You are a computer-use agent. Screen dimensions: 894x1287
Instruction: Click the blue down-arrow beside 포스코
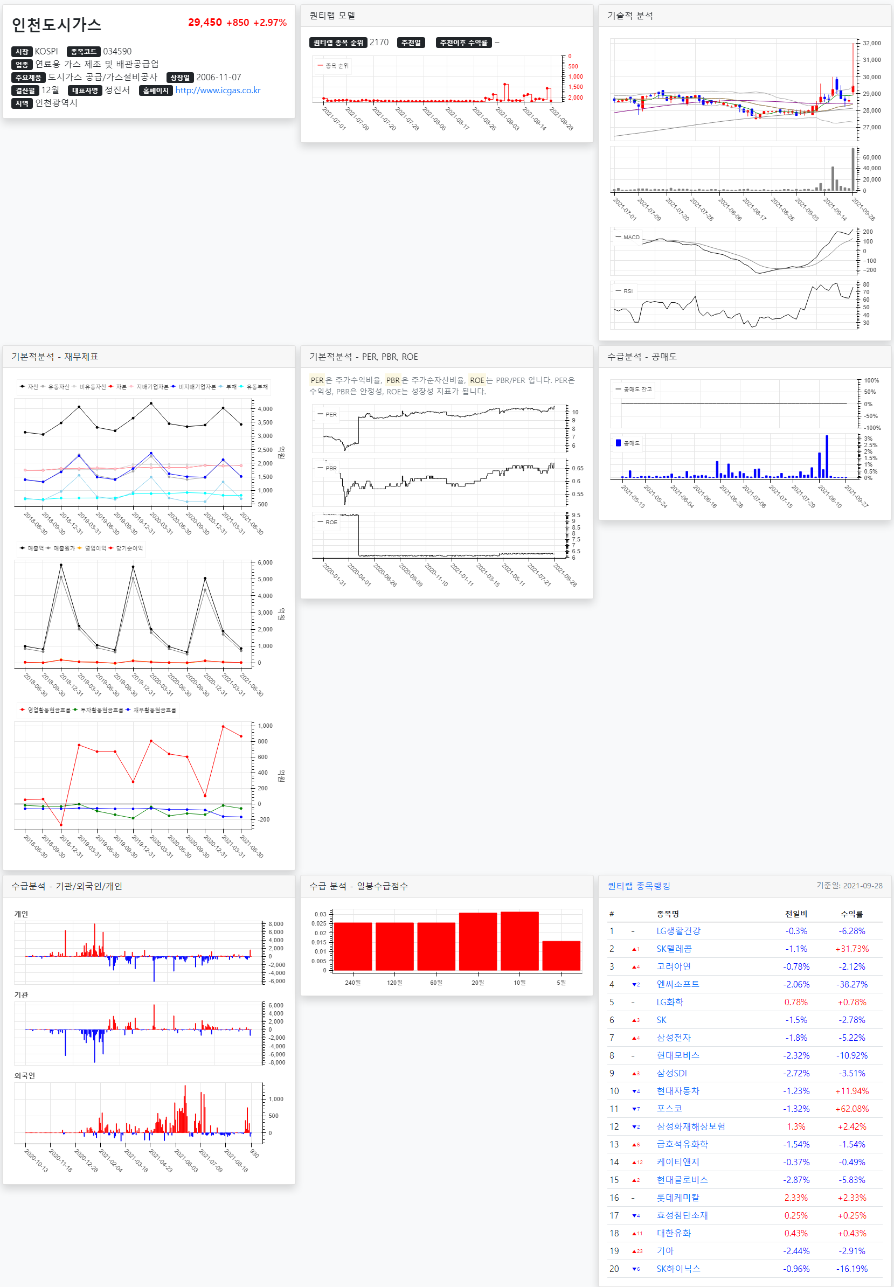(x=635, y=1109)
